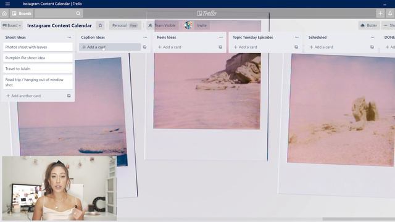The height and width of the screenshot is (222, 395).
Task: Expand the Board view dropdown
Action: pos(12,25)
